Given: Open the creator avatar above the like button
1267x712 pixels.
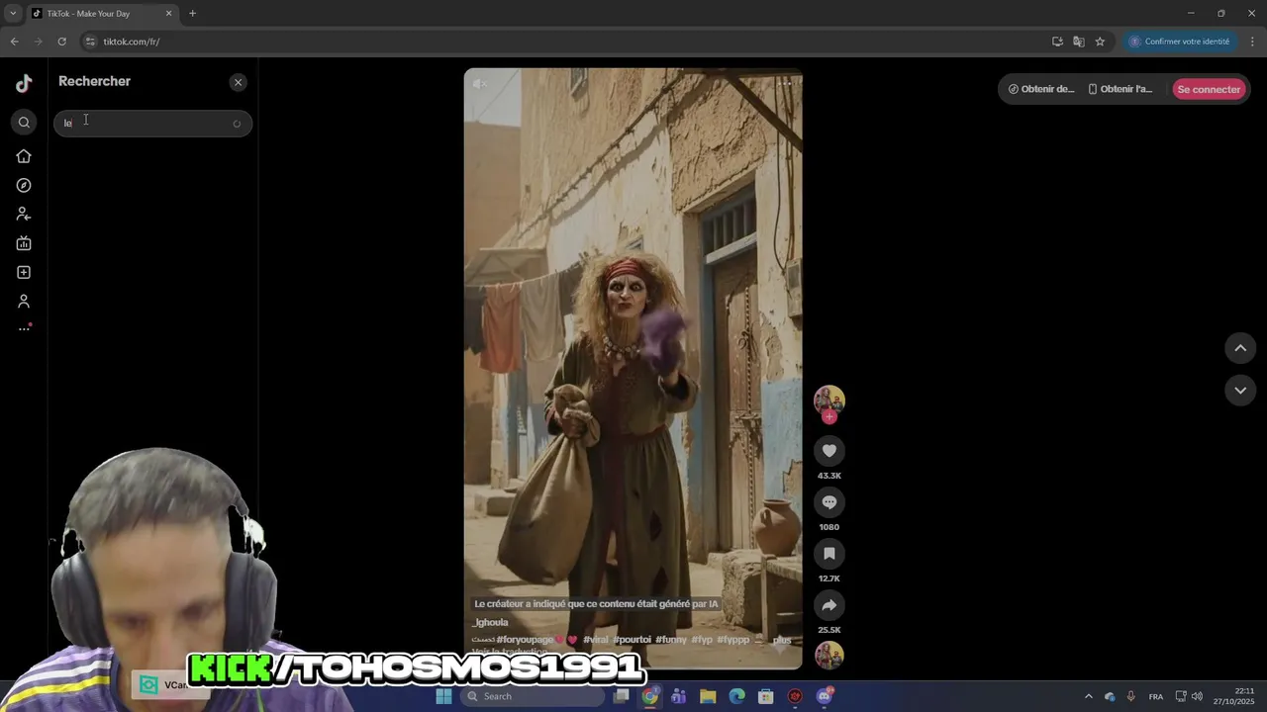Looking at the screenshot, I should click(x=829, y=400).
